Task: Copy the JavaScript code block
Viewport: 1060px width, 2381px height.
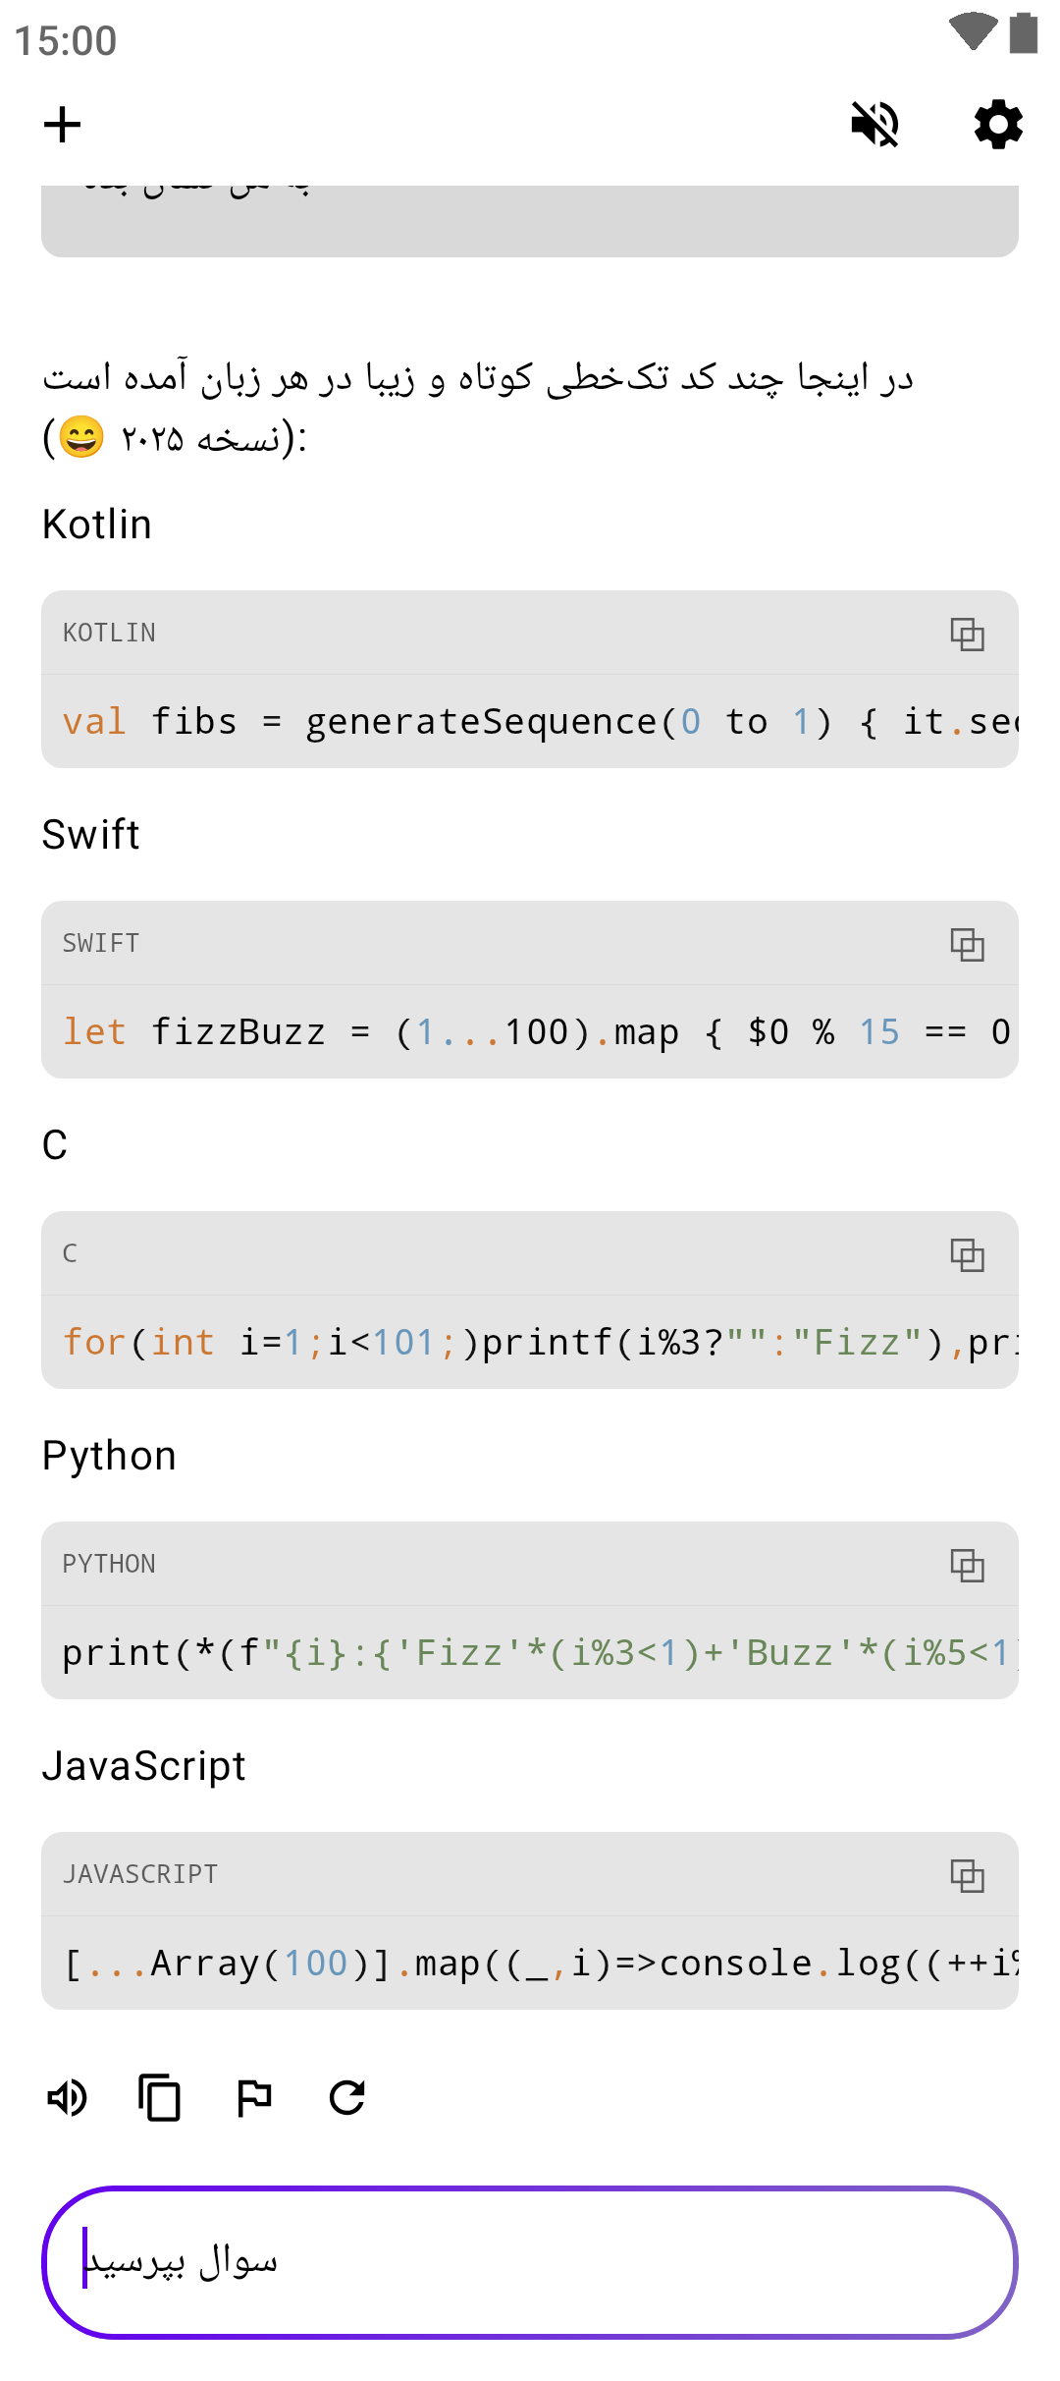Action: coord(967,1875)
